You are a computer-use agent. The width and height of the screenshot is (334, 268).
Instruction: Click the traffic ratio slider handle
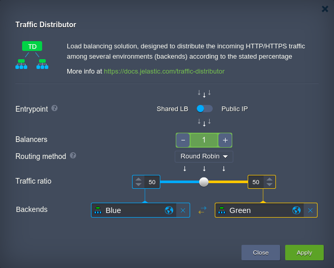pyautogui.click(x=204, y=182)
